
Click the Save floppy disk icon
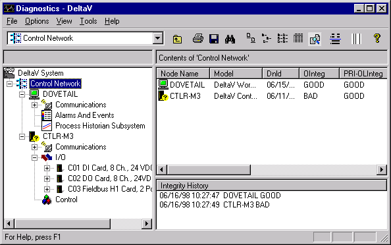214,39
